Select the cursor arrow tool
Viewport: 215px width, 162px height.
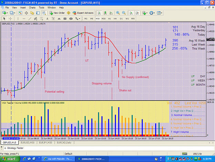coord(4,19)
